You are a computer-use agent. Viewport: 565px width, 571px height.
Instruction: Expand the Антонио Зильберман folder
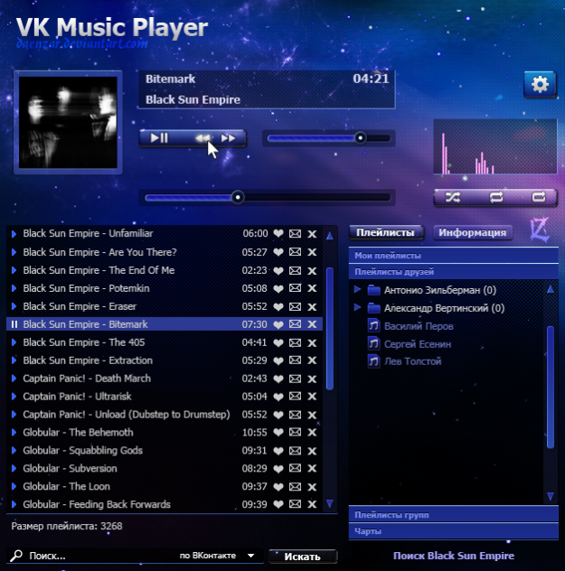point(359,290)
